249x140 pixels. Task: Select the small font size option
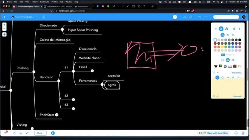click(x=216, y=29)
